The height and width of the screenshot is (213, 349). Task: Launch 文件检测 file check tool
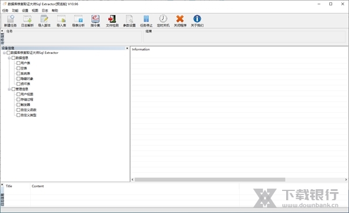112,21
